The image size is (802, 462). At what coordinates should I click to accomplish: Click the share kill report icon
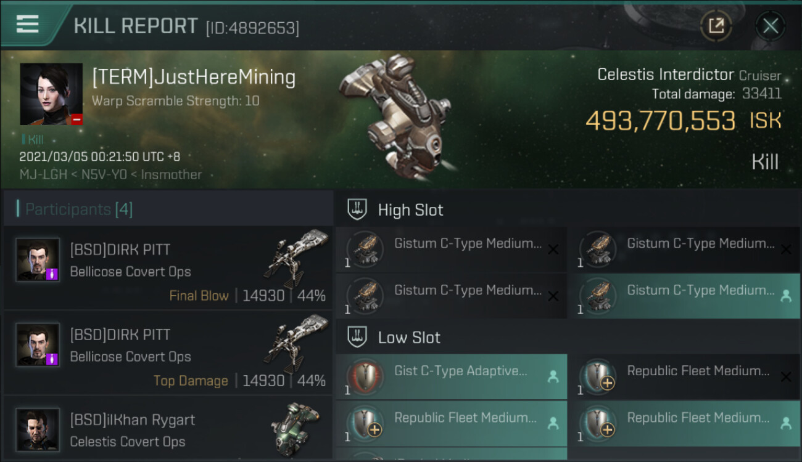coord(716,26)
